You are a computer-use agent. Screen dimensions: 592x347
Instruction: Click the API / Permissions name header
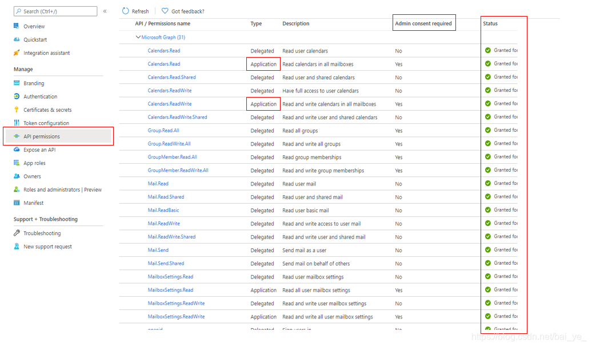(x=163, y=23)
